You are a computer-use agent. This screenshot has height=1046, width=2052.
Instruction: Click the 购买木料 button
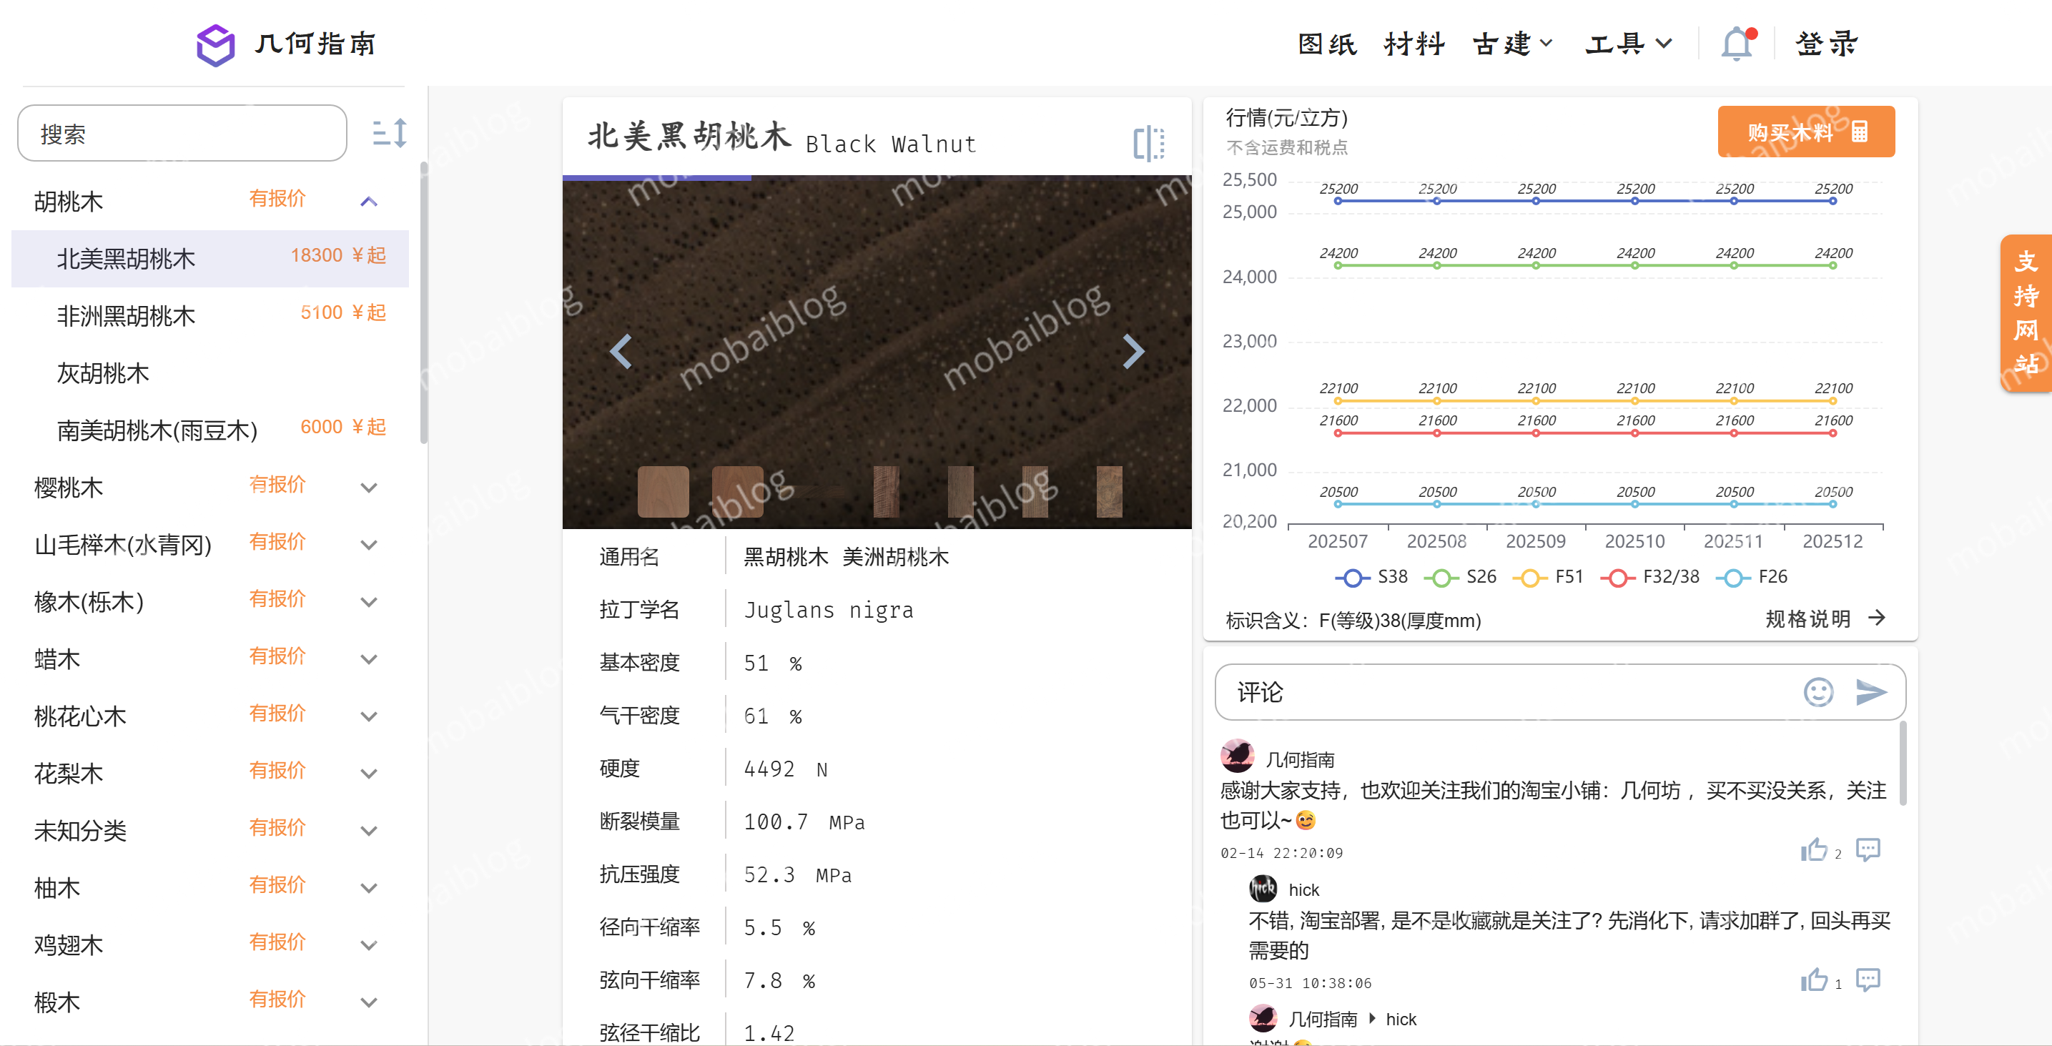[x=1806, y=132]
